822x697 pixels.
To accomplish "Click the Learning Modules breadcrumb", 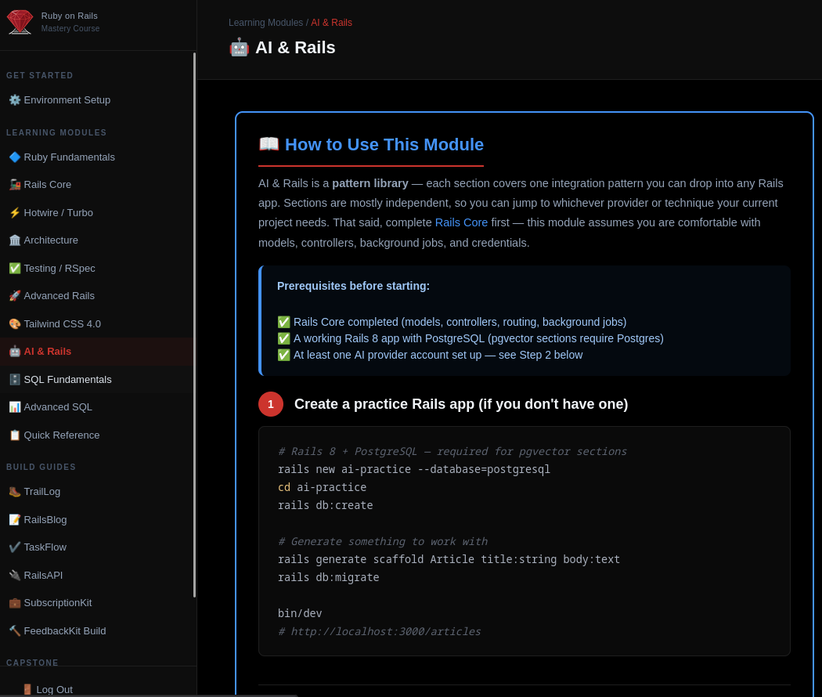I will (265, 23).
